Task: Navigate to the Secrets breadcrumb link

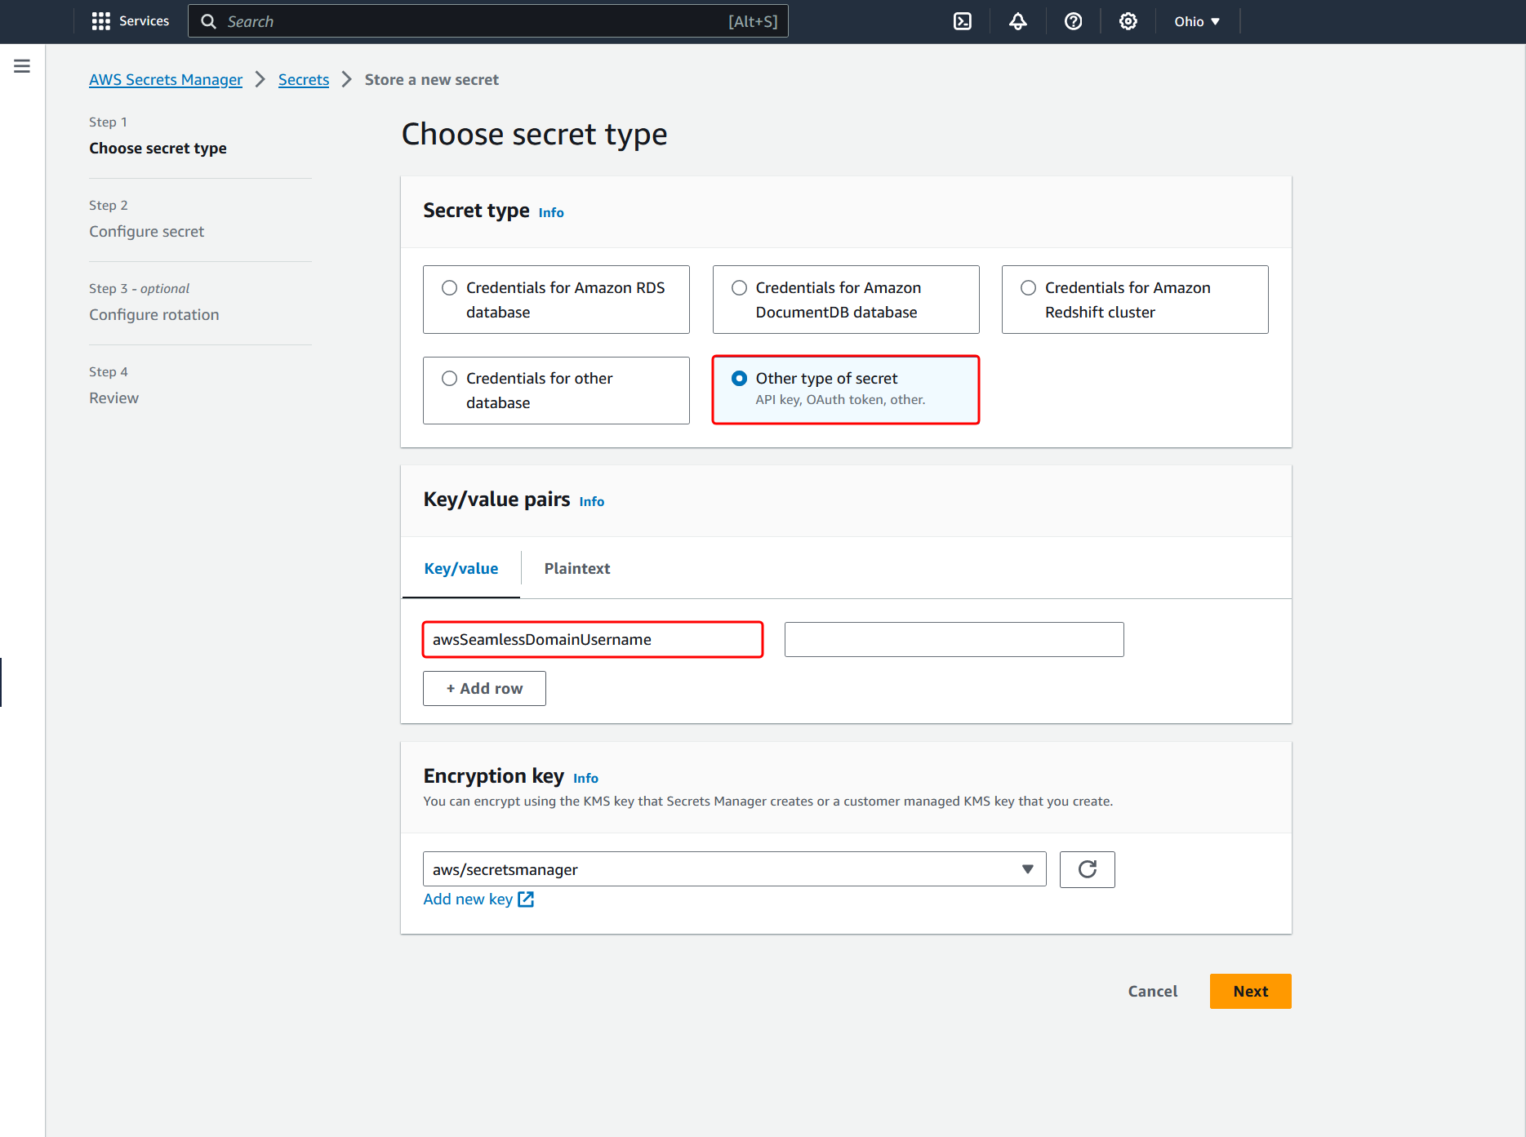Action: pos(303,79)
